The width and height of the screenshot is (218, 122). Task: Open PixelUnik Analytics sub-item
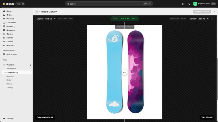(x=10, y=76)
